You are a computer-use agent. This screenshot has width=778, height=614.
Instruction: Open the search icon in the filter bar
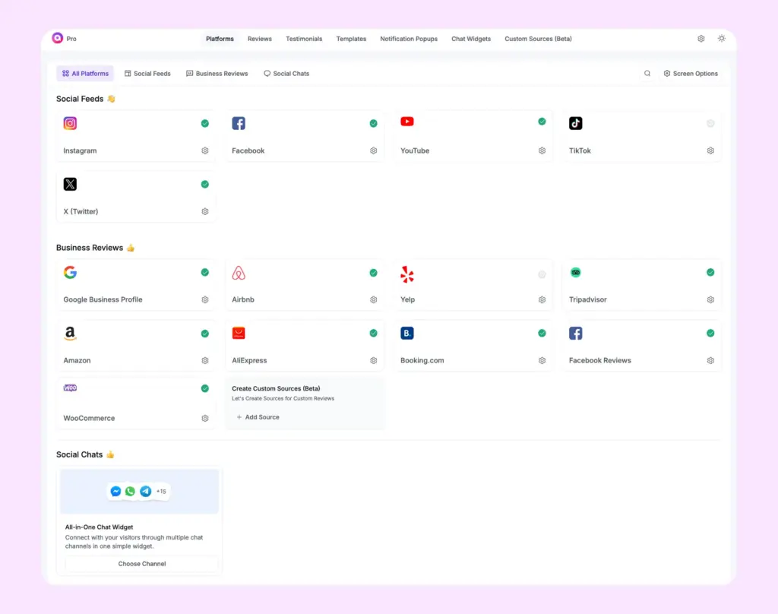(x=647, y=73)
